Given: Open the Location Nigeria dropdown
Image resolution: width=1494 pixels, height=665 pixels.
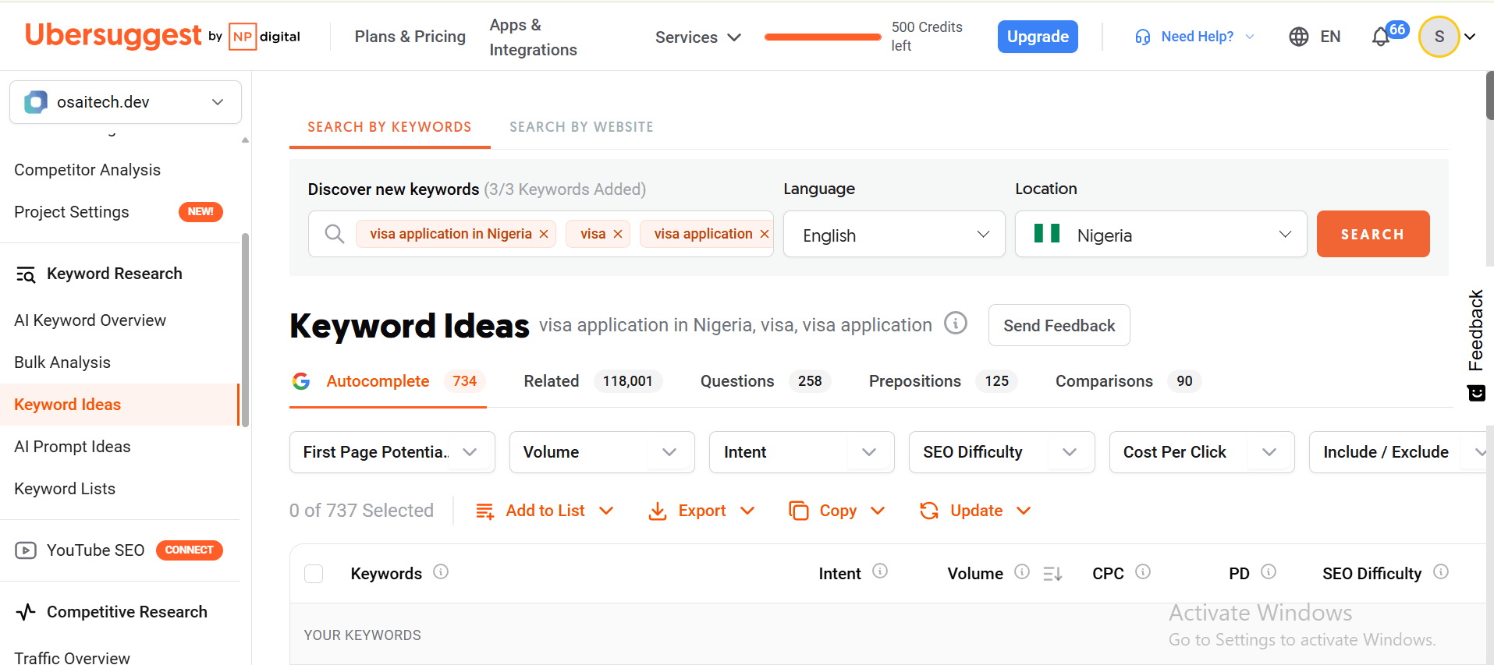Looking at the screenshot, I should (x=1161, y=234).
